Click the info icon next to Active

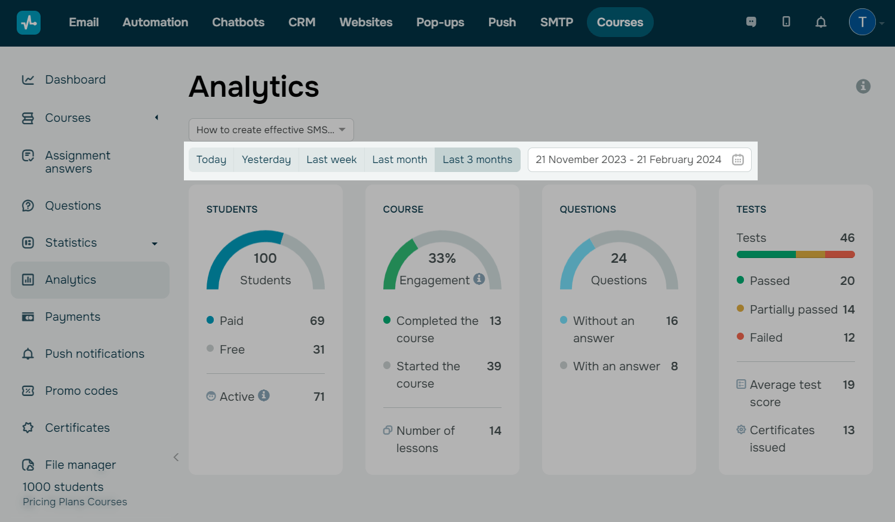tap(264, 395)
